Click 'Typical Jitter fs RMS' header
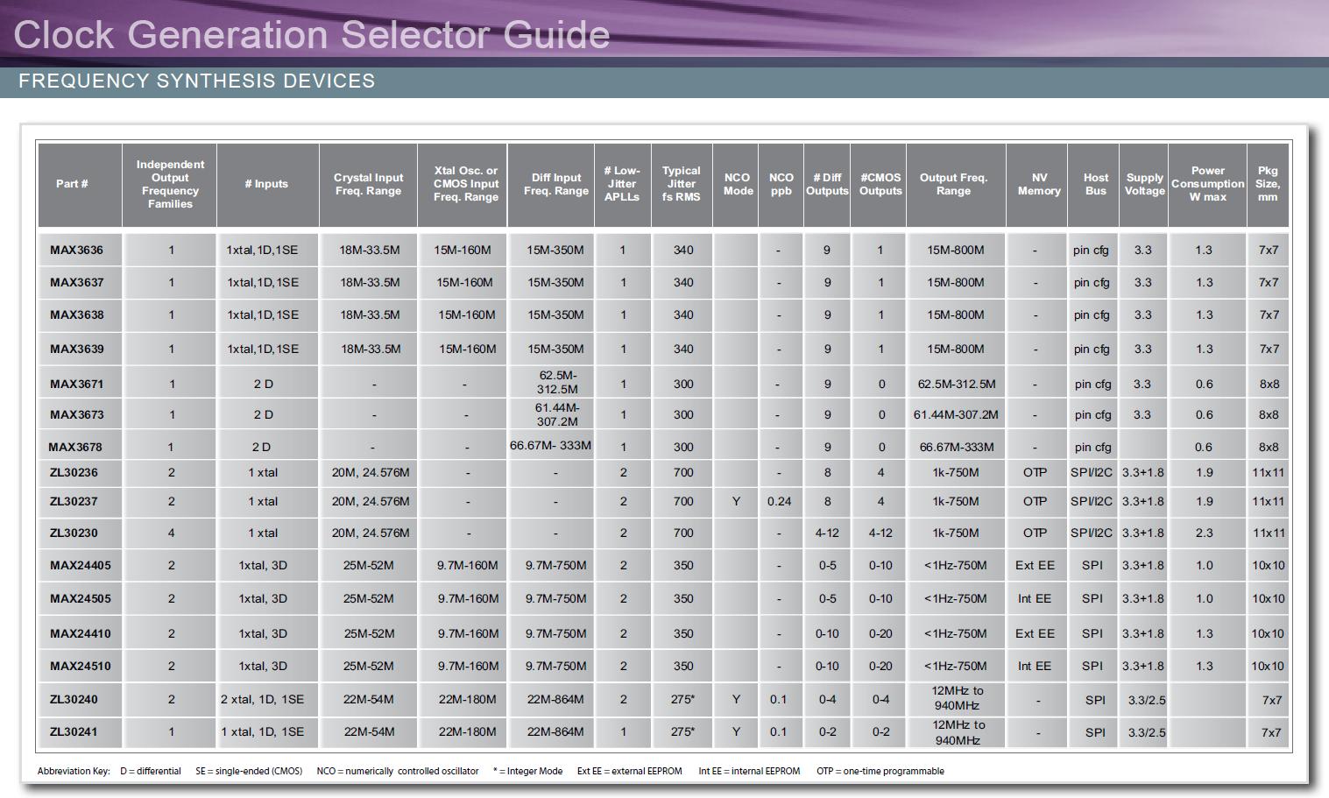The height and width of the screenshot is (798, 1329). [682, 184]
